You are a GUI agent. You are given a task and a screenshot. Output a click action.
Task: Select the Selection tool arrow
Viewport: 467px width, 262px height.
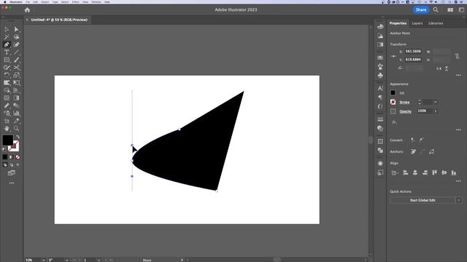pyautogui.click(x=7, y=29)
